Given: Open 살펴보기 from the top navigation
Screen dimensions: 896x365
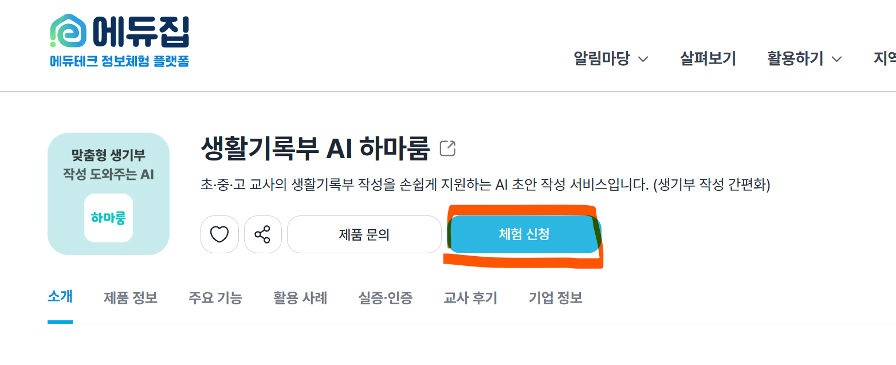Looking at the screenshot, I should point(708,58).
